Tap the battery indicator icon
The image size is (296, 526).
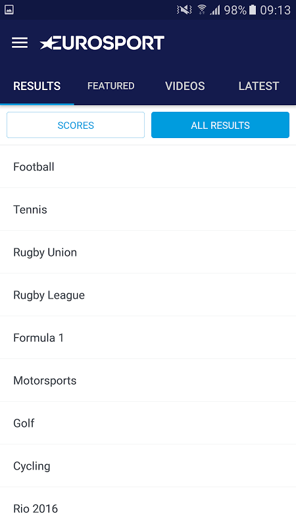(x=253, y=10)
